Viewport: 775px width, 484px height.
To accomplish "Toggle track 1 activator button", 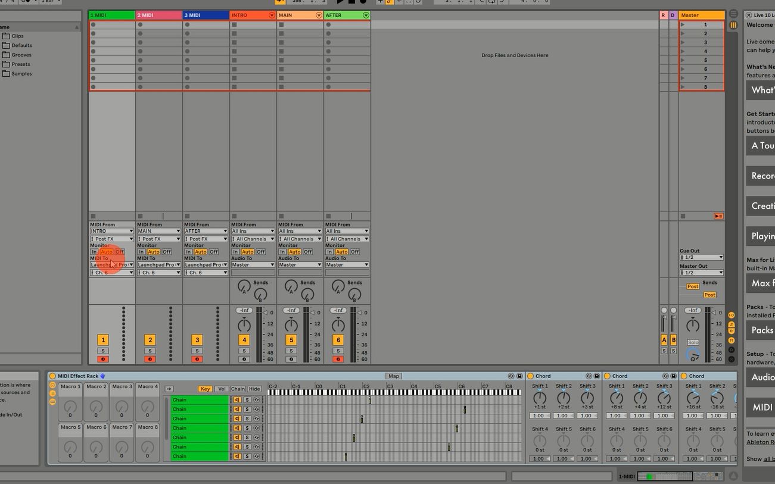I will click(x=103, y=340).
